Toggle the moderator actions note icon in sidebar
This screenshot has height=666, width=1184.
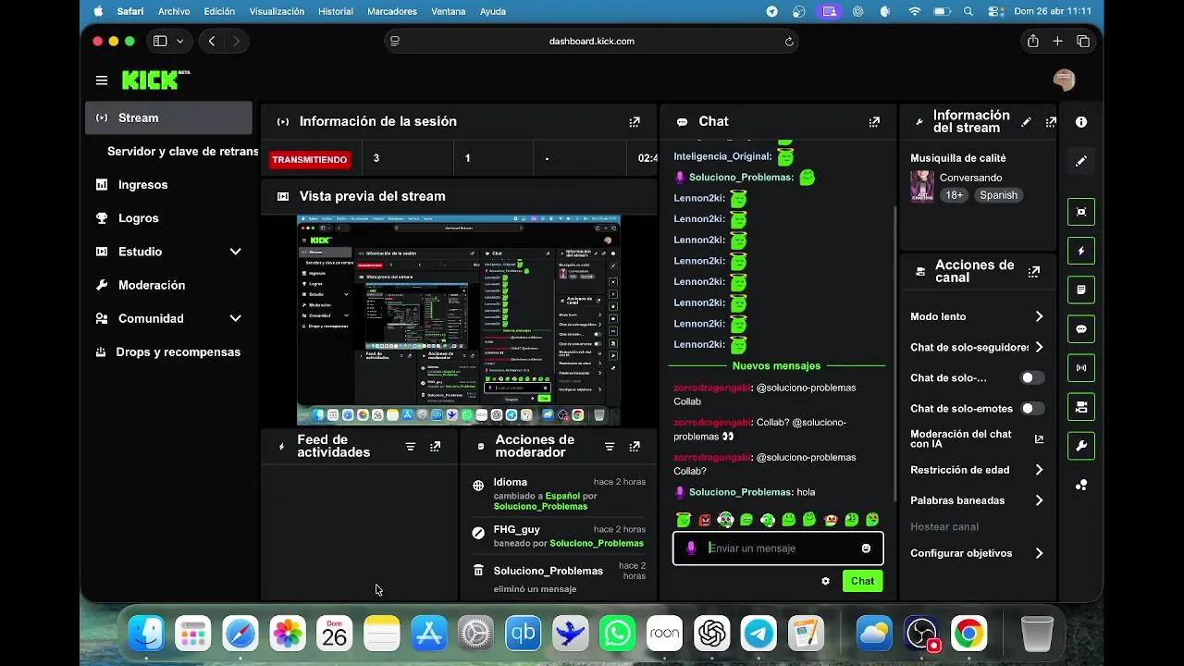[1081, 290]
